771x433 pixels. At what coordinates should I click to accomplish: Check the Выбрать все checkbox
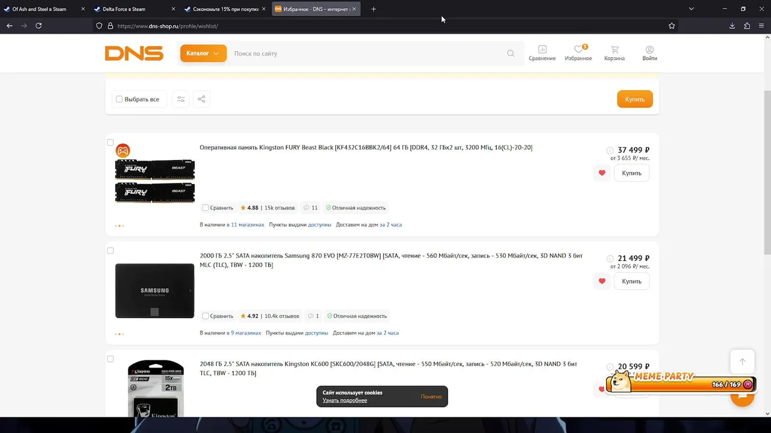click(119, 99)
